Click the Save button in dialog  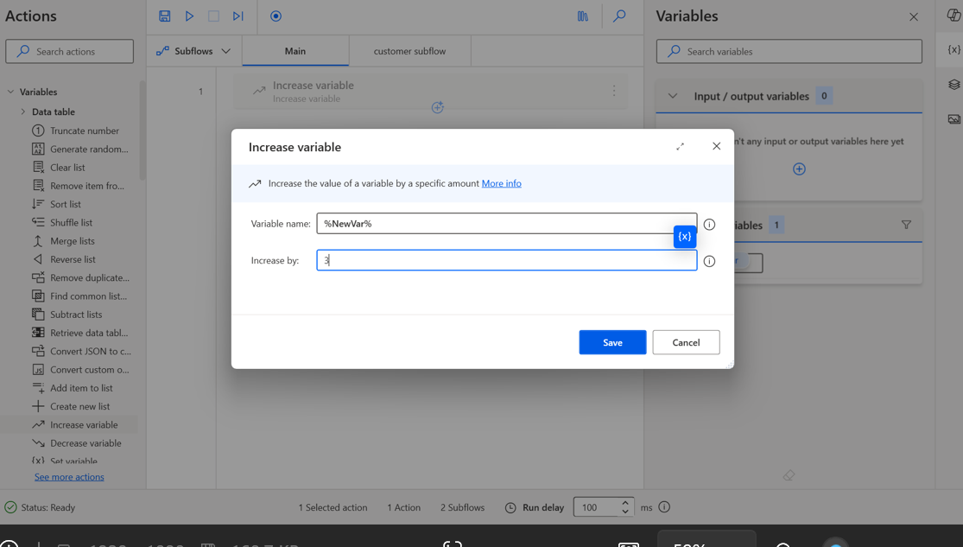pos(612,342)
